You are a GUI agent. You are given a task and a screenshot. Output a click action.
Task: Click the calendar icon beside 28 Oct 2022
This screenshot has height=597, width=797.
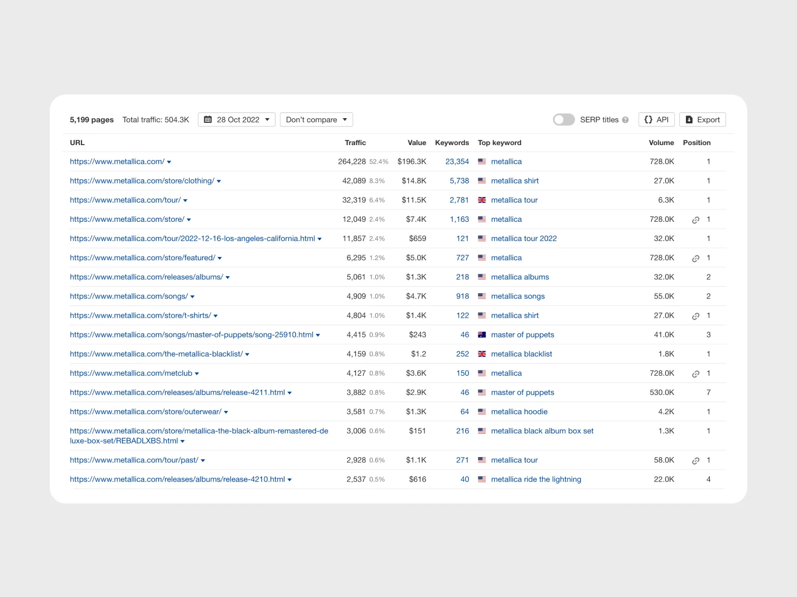(x=208, y=120)
